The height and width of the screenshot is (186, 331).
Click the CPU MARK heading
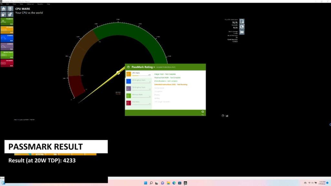(23, 9)
